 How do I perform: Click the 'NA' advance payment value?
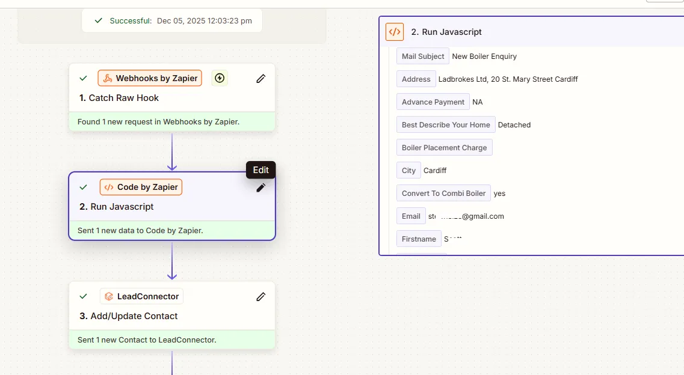pyautogui.click(x=477, y=102)
